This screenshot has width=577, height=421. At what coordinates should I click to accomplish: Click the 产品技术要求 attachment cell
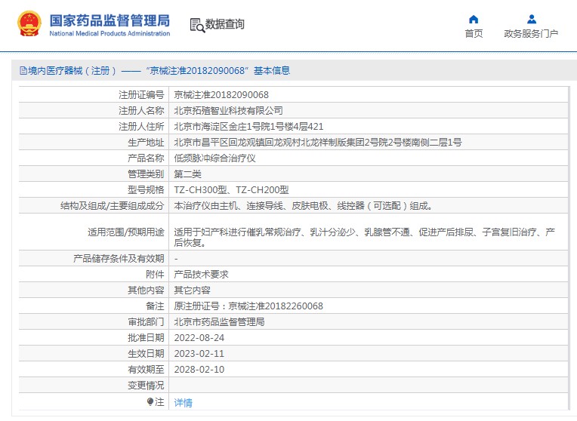coord(201,275)
